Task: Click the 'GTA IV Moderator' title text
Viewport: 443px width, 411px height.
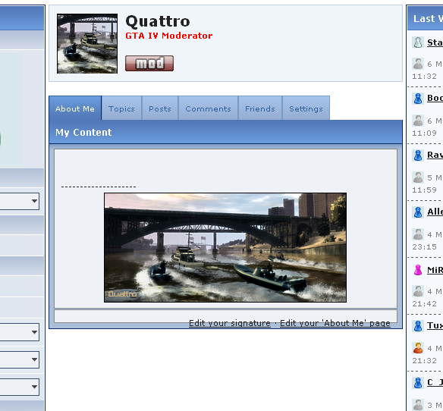Action: click(x=168, y=36)
